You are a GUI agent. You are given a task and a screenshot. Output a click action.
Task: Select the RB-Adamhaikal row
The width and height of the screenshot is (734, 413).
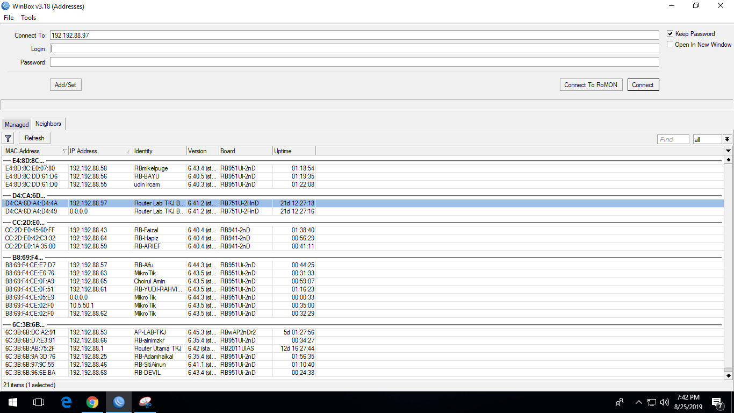click(x=364, y=357)
